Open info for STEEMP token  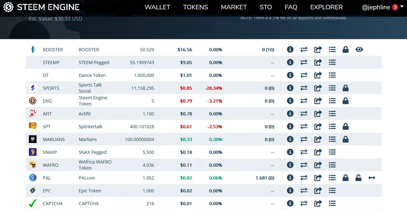click(290, 62)
